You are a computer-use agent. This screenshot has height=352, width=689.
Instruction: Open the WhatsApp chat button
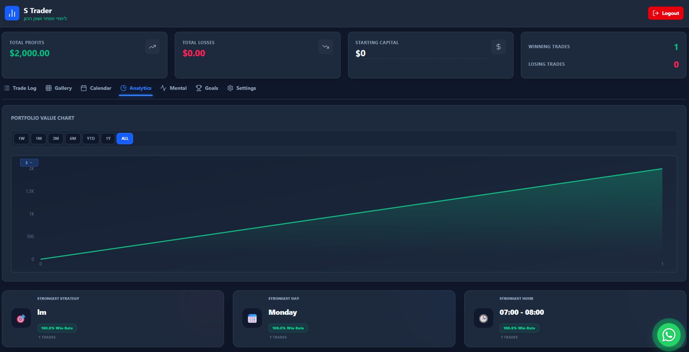pos(669,335)
